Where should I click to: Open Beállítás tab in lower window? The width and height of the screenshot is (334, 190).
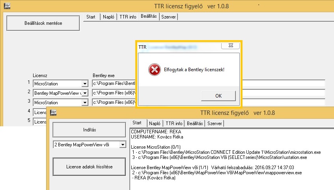[195, 123]
